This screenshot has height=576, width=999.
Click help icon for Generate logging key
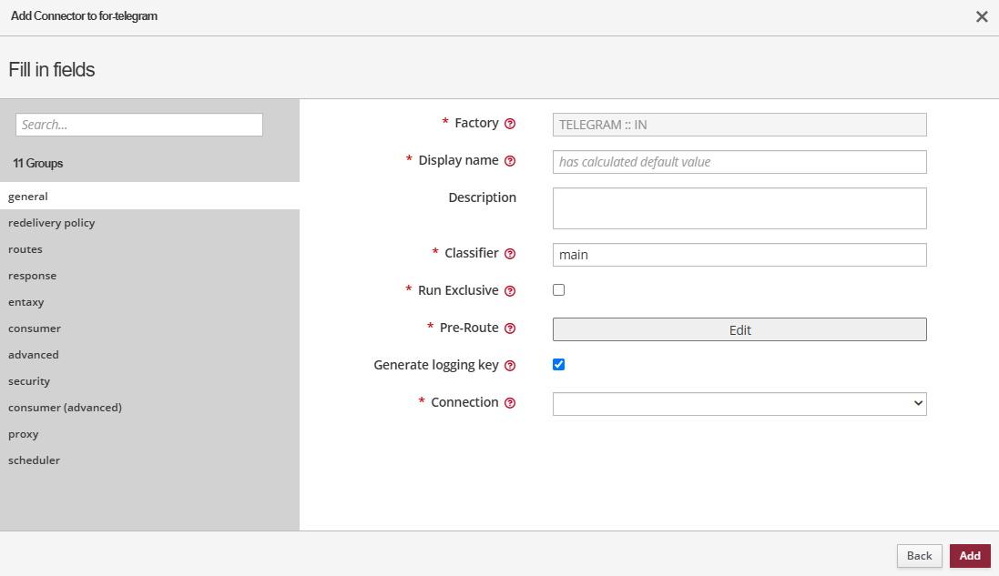[510, 366]
